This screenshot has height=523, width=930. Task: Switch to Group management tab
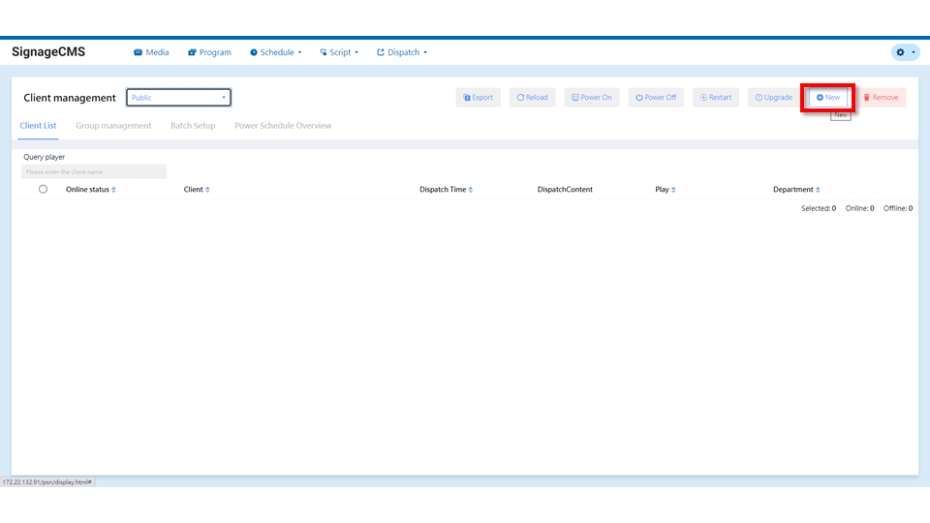click(x=113, y=126)
